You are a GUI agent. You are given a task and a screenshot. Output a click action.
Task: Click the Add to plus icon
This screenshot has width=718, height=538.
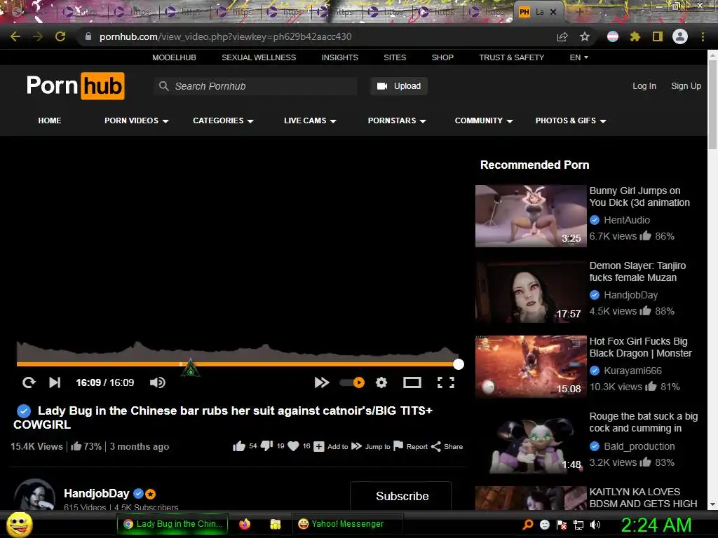(x=319, y=446)
